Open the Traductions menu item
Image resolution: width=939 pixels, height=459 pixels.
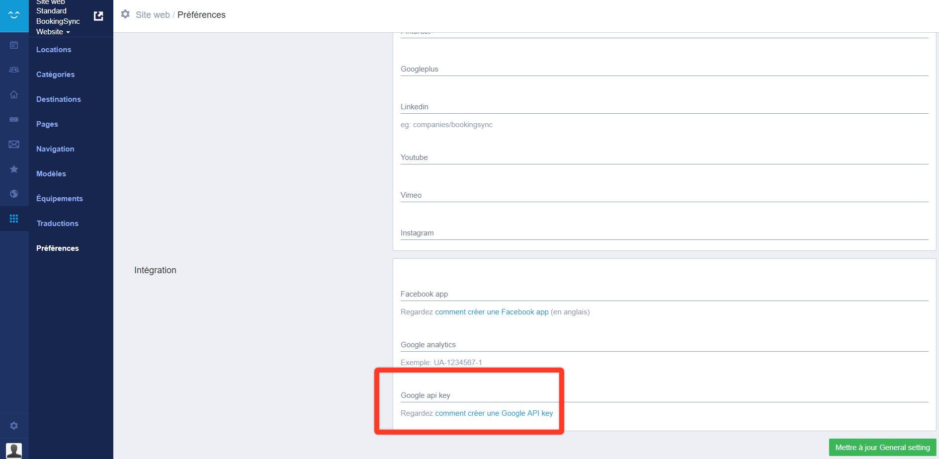click(x=57, y=224)
